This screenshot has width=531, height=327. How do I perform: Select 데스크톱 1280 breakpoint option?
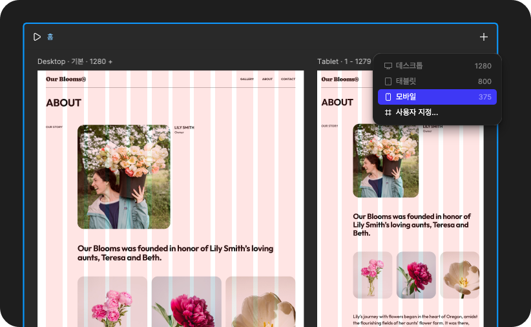[437, 66]
